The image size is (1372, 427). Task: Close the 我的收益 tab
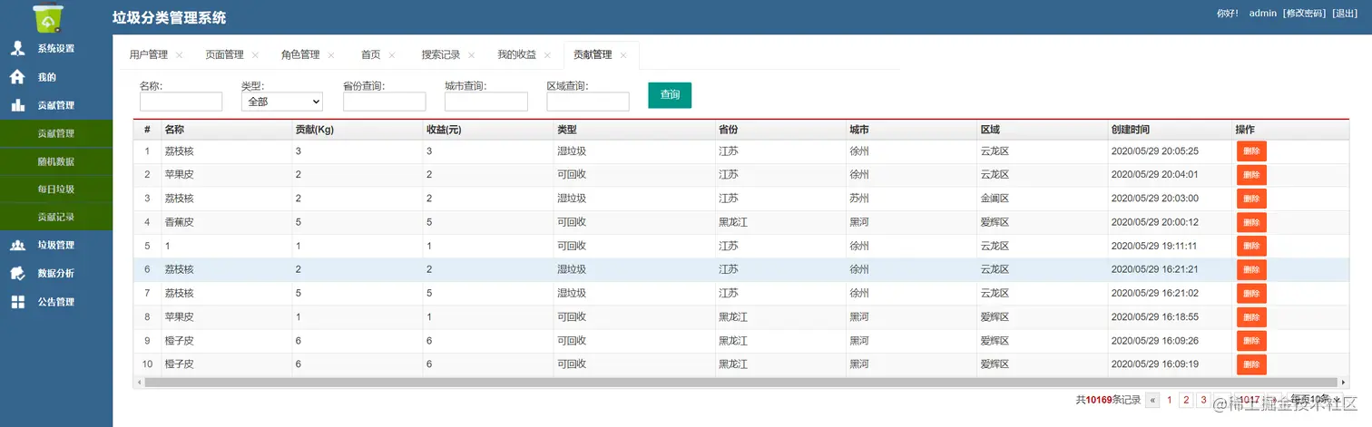pos(547,55)
